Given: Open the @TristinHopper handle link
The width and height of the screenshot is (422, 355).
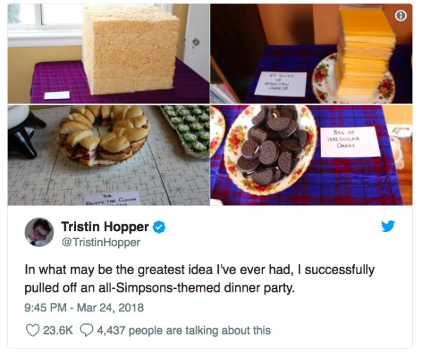Looking at the screenshot, I should (101, 243).
